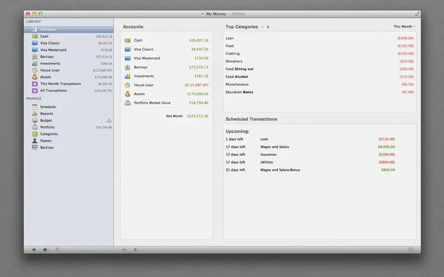Screen dimensions: 444x277
Task: Open House Loan in the sidebar
Action: 69,70
